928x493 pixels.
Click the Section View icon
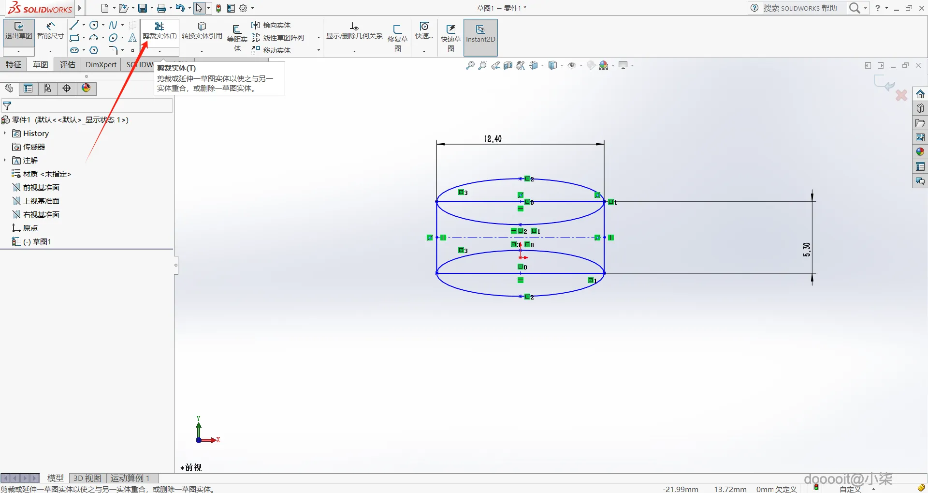click(508, 65)
